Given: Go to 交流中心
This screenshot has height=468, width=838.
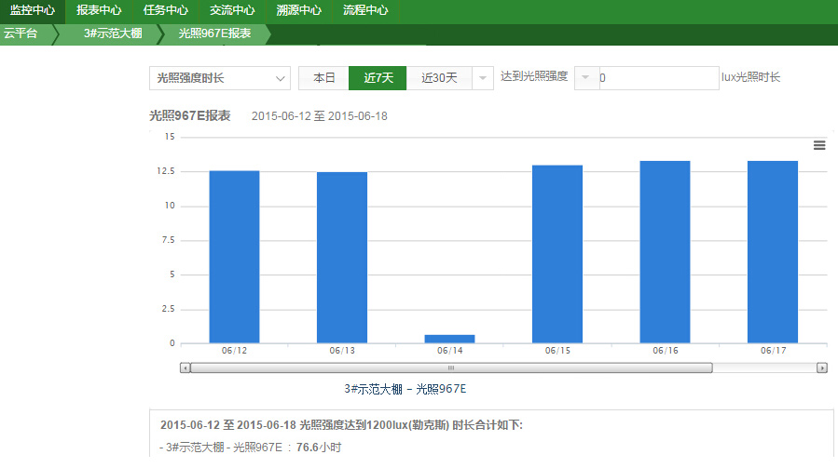Looking at the screenshot, I should [232, 10].
